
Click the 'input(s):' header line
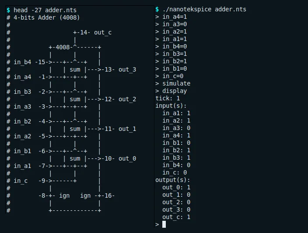coord(171,106)
